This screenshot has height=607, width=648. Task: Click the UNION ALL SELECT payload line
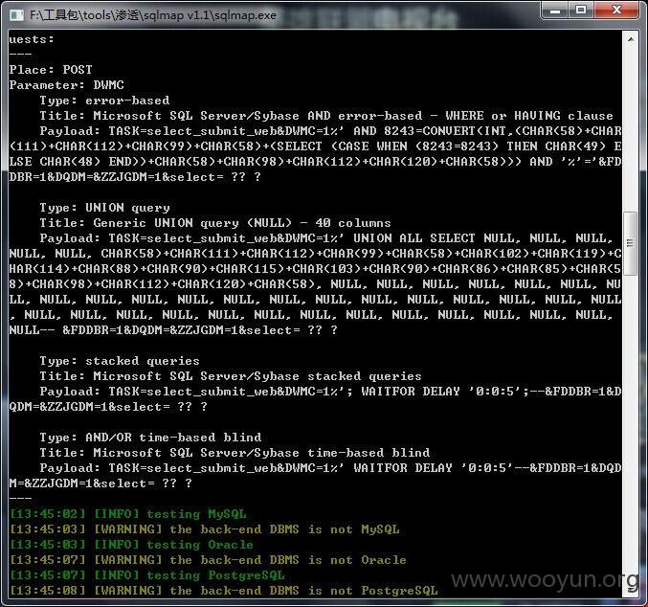tap(326, 238)
